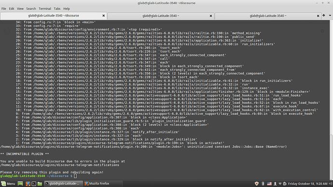Click the NameError uninitialized constant line
Image resolution: width=333 pixels, height=187 pixels.
click(x=143, y=146)
